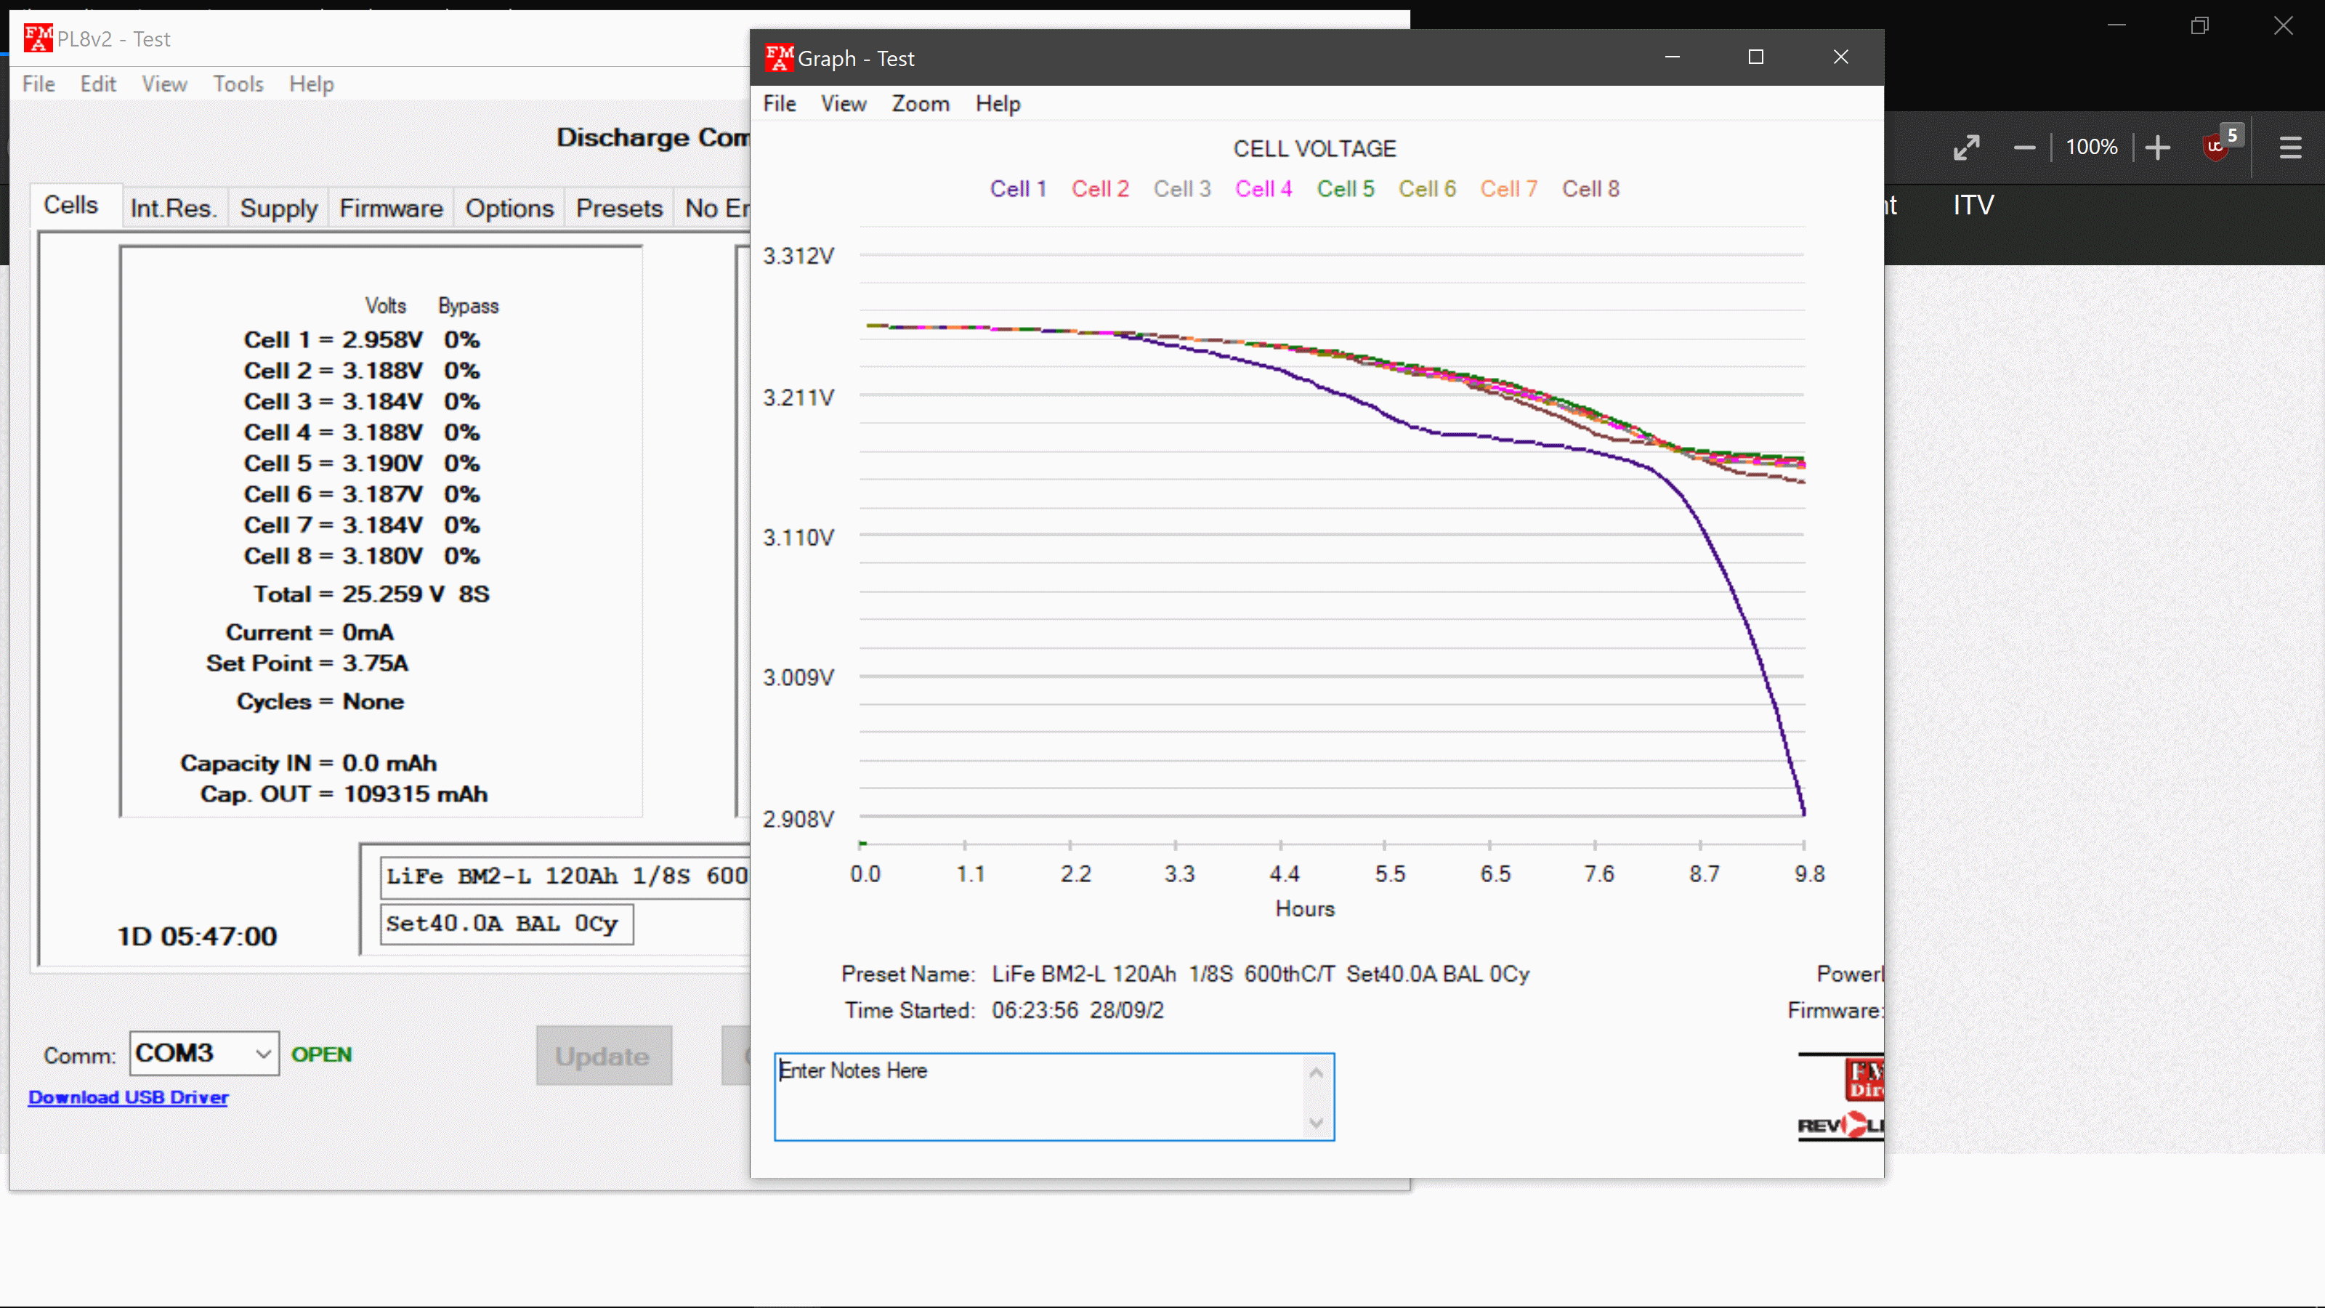Click the PL8v2 window FMA logo icon
Viewport: 2325px width, 1308px height.
point(38,39)
